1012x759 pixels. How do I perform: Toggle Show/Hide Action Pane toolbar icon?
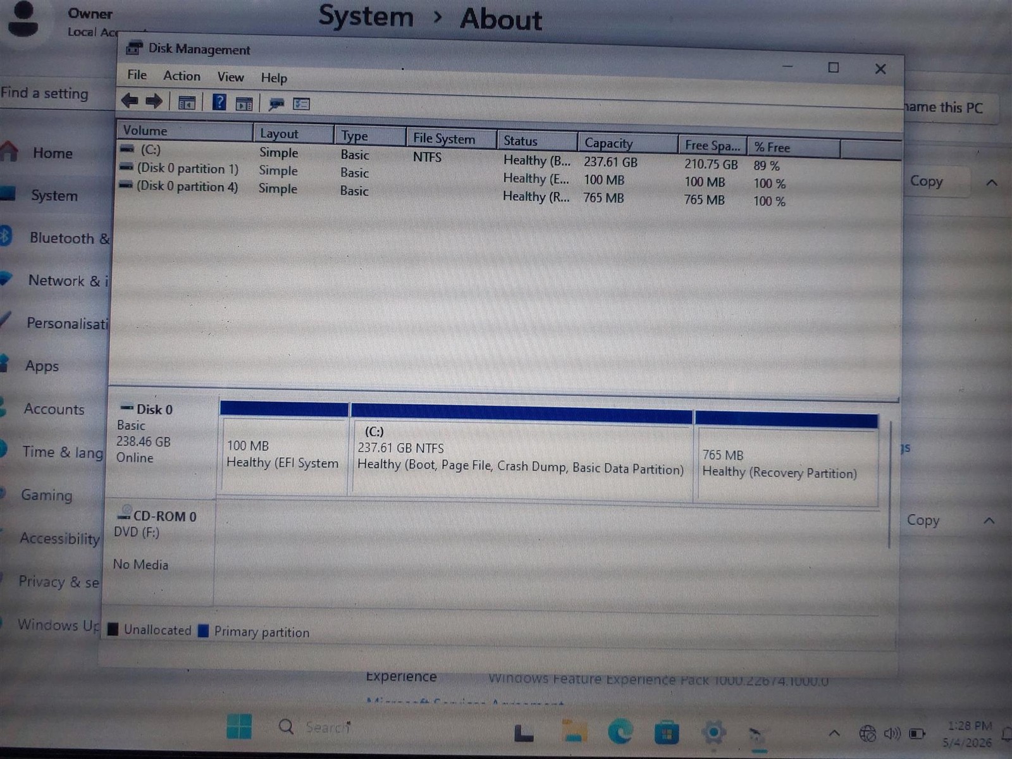coord(244,103)
